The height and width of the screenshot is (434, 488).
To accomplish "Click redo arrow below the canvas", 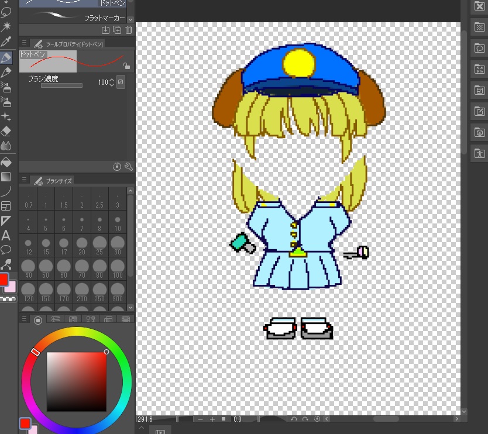I will click(x=305, y=419).
